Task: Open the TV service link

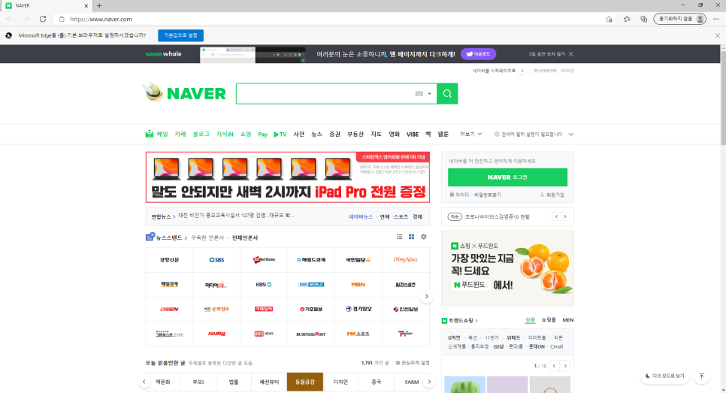Action: click(280, 135)
